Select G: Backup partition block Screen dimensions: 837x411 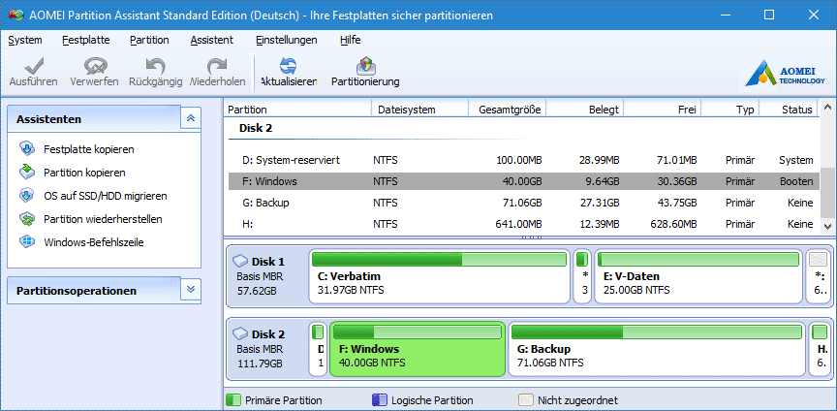click(x=657, y=349)
